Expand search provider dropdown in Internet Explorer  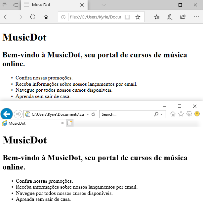point(162,114)
